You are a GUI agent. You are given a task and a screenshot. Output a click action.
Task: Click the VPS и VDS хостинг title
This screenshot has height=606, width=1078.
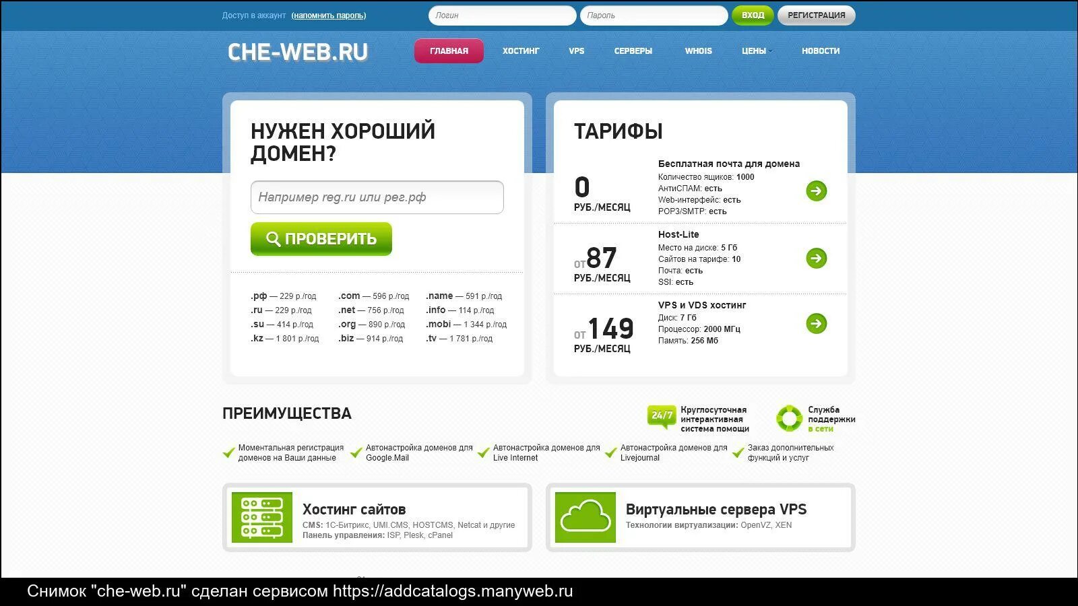coord(702,305)
